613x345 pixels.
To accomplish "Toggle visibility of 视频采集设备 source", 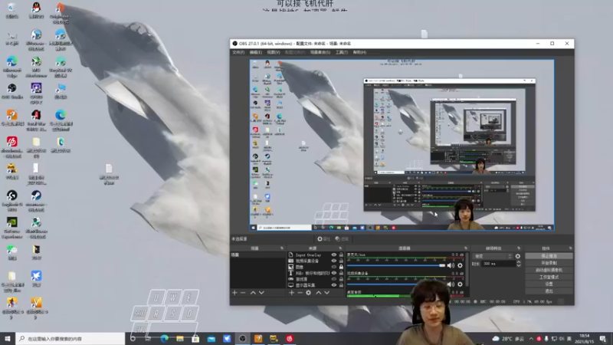I will click(334, 261).
